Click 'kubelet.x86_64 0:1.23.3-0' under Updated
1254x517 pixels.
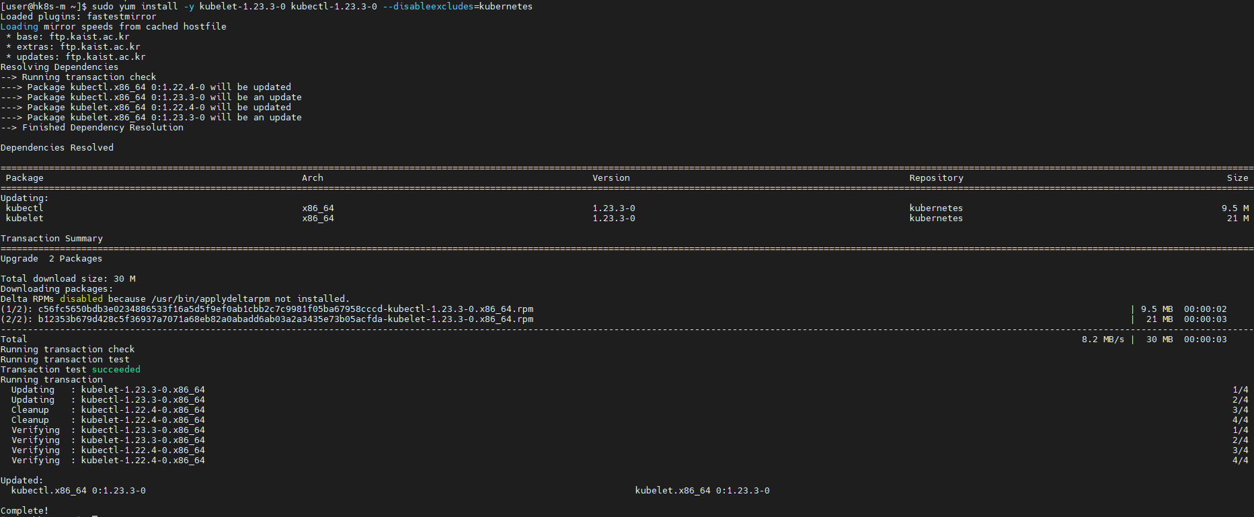click(x=703, y=491)
